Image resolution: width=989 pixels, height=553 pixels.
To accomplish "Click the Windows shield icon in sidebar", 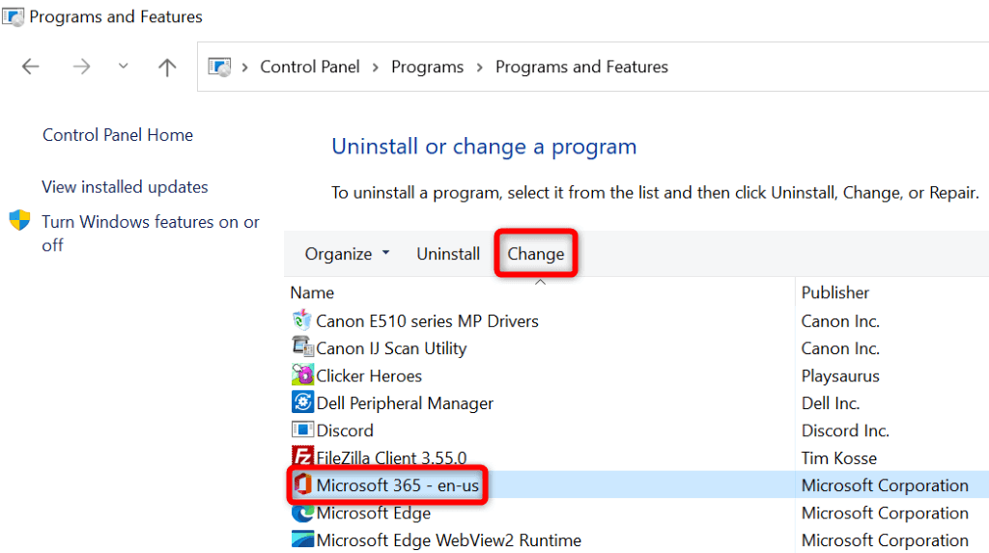I will click(19, 221).
